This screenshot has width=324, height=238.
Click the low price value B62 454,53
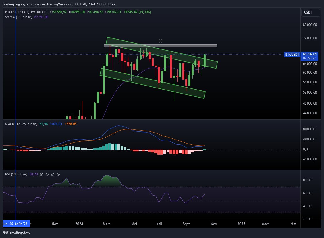coord(95,12)
